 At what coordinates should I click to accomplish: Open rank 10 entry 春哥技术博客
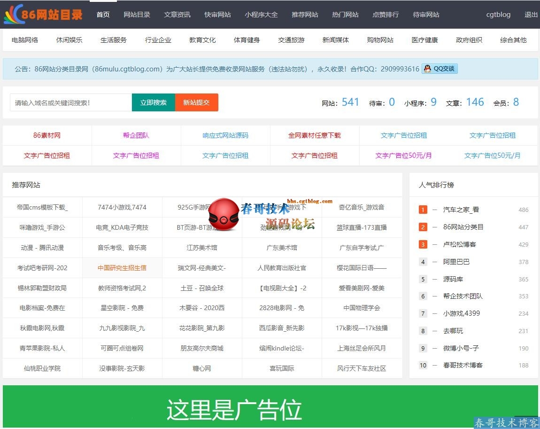pyautogui.click(x=463, y=365)
